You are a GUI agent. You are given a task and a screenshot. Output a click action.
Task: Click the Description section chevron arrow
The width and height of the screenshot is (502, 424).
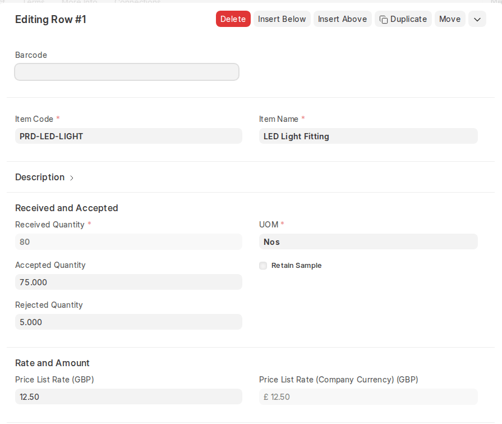coord(72,178)
